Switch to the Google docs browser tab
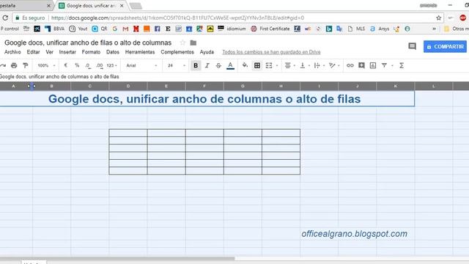Image resolution: width=469 pixels, height=264 pixels. pyautogui.click(x=91, y=6)
